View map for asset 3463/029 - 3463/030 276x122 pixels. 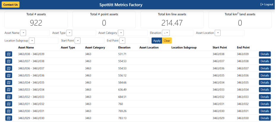(x=9, y=118)
